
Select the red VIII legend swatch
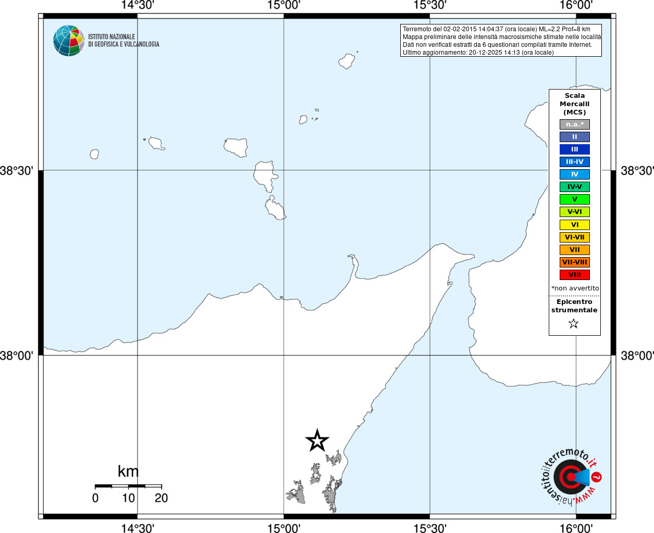(575, 275)
